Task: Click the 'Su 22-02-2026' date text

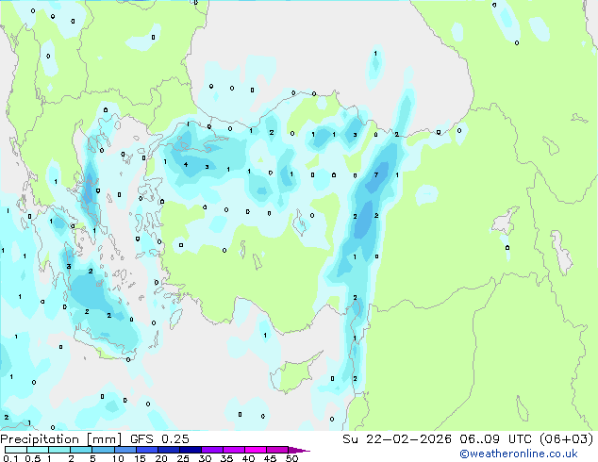Action: (x=397, y=439)
